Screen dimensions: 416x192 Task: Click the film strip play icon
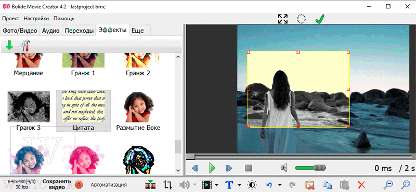[206, 185]
